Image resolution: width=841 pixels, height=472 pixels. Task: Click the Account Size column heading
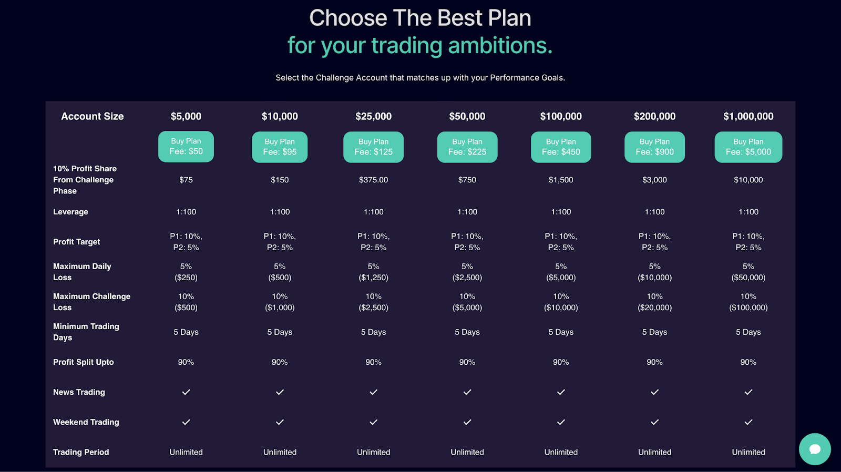pyautogui.click(x=93, y=116)
